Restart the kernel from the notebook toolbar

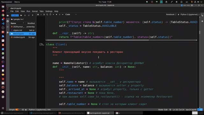pyautogui.click(x=60, y=14)
